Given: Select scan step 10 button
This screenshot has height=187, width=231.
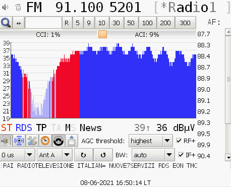Looking at the screenshot, I should [x=102, y=23].
